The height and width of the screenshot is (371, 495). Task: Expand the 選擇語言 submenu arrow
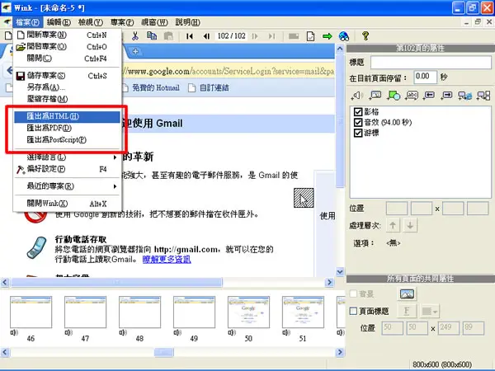coord(115,157)
